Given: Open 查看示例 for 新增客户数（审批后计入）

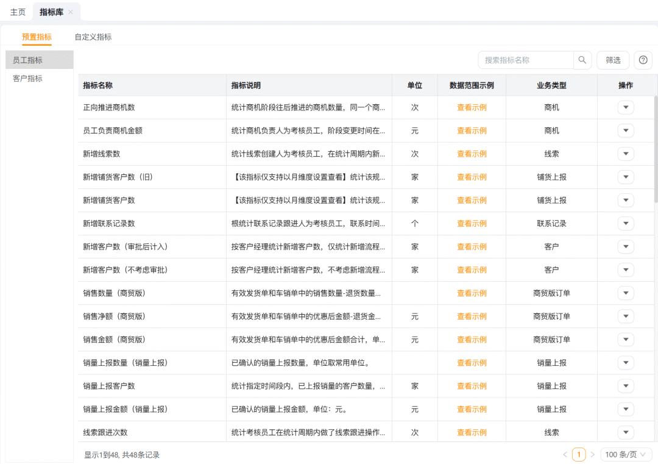Looking at the screenshot, I should coord(471,246).
